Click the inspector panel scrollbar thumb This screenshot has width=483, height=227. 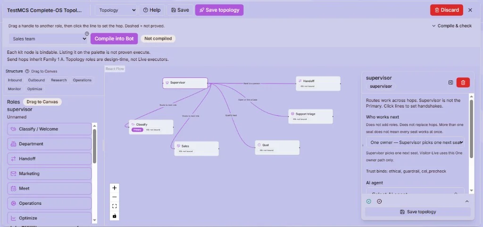click(x=471, y=129)
